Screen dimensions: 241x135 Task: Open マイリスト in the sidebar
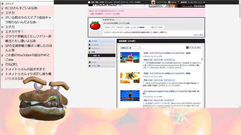pos(96,48)
